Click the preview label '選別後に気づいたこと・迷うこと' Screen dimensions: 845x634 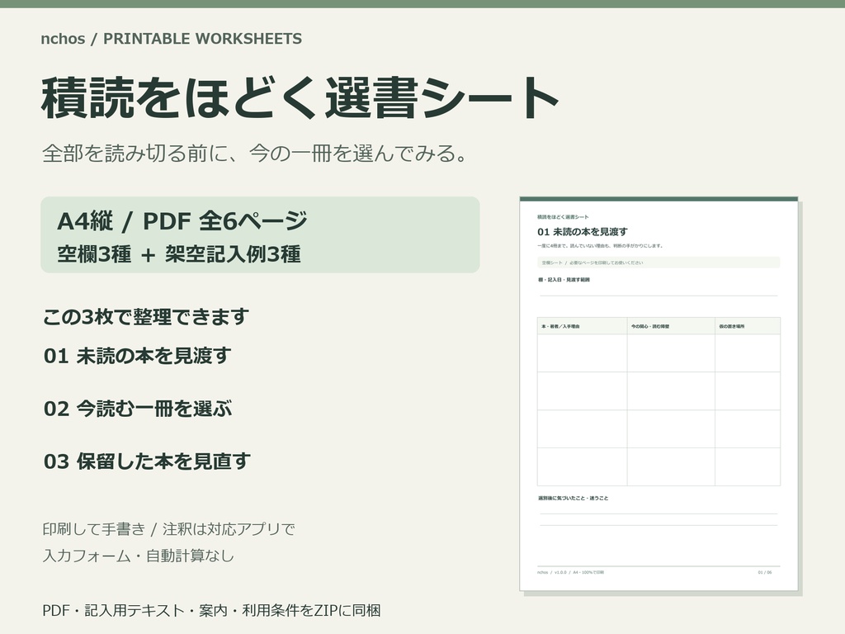(573, 498)
